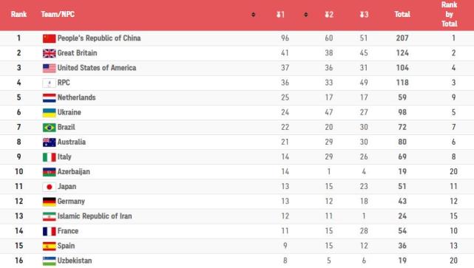Viewport: 474px width, 268px height.
Task: Sort by gold medals column header
Action: pyautogui.click(x=280, y=15)
